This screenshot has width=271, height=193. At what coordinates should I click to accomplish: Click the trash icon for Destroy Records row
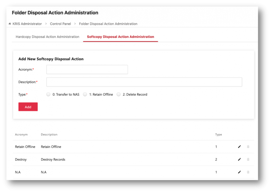pos(248,159)
